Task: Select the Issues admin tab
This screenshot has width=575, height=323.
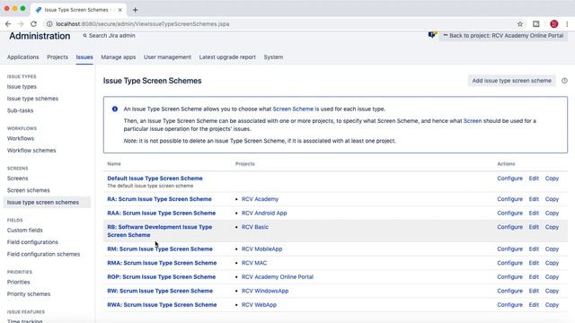Action: tap(84, 57)
